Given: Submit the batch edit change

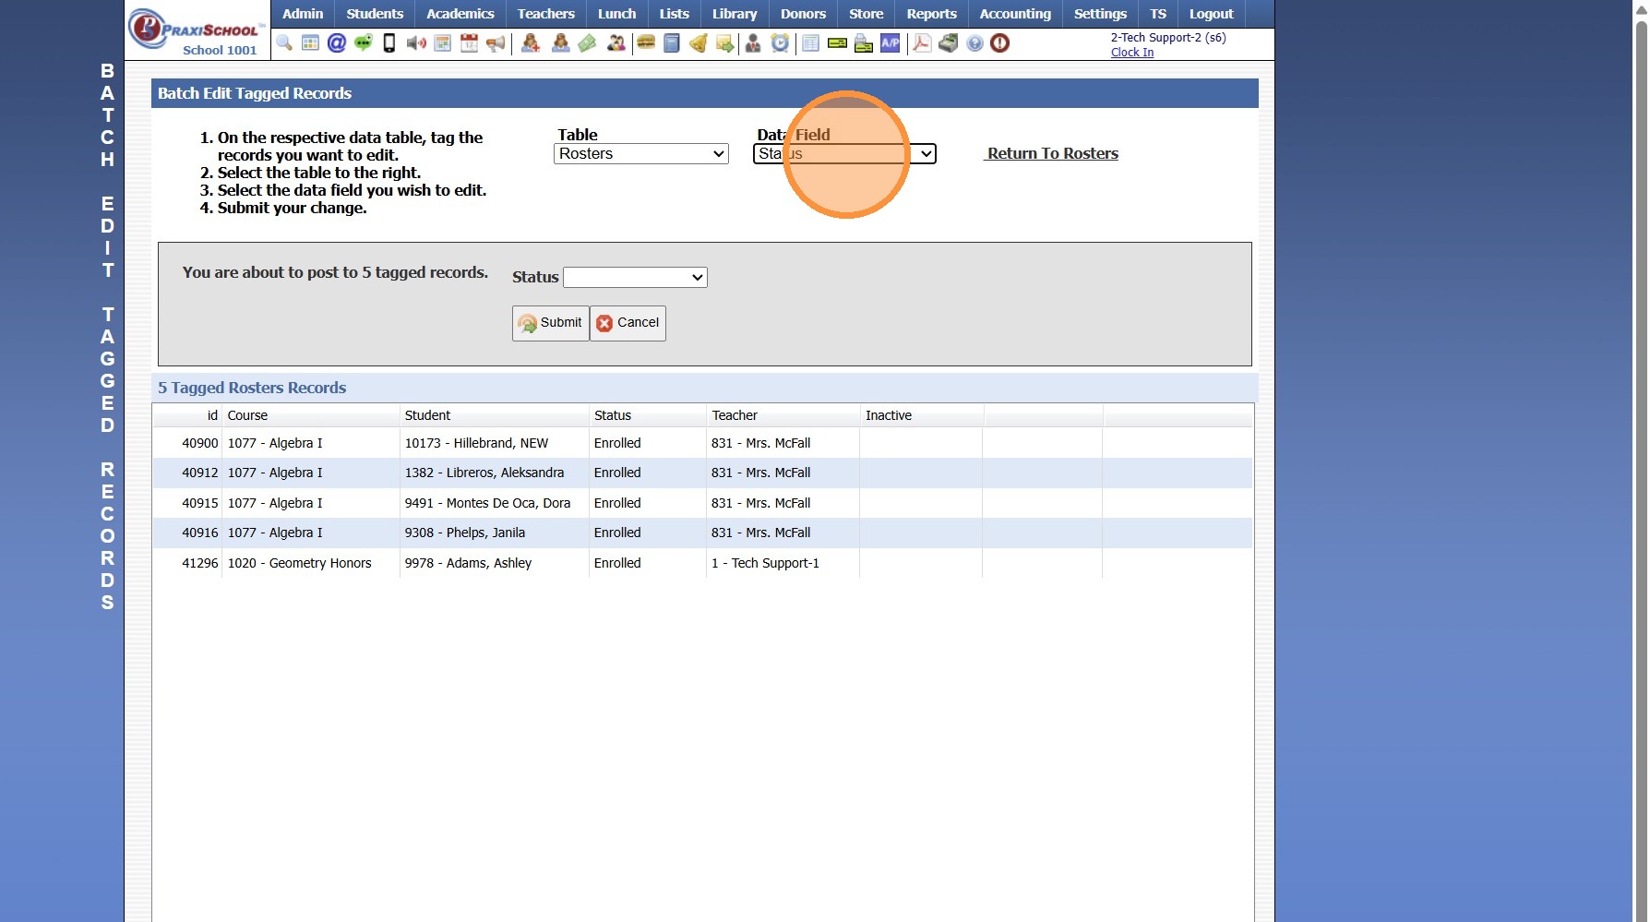Looking at the screenshot, I should coord(551,323).
